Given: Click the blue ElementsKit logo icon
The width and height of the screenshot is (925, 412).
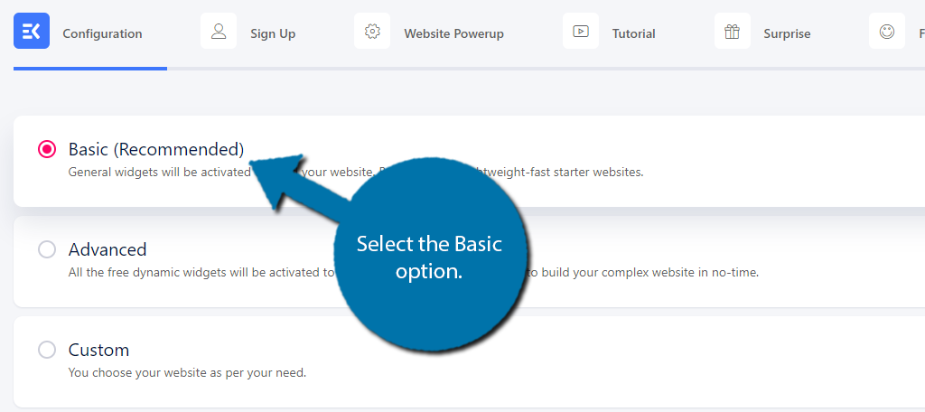Looking at the screenshot, I should (x=32, y=31).
